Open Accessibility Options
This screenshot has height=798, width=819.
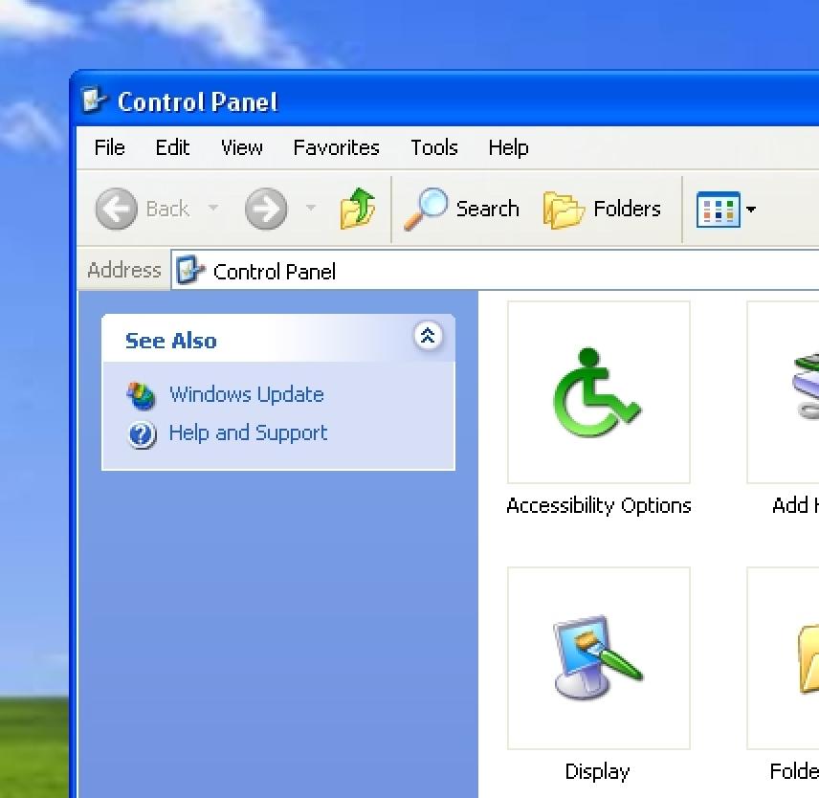click(597, 390)
